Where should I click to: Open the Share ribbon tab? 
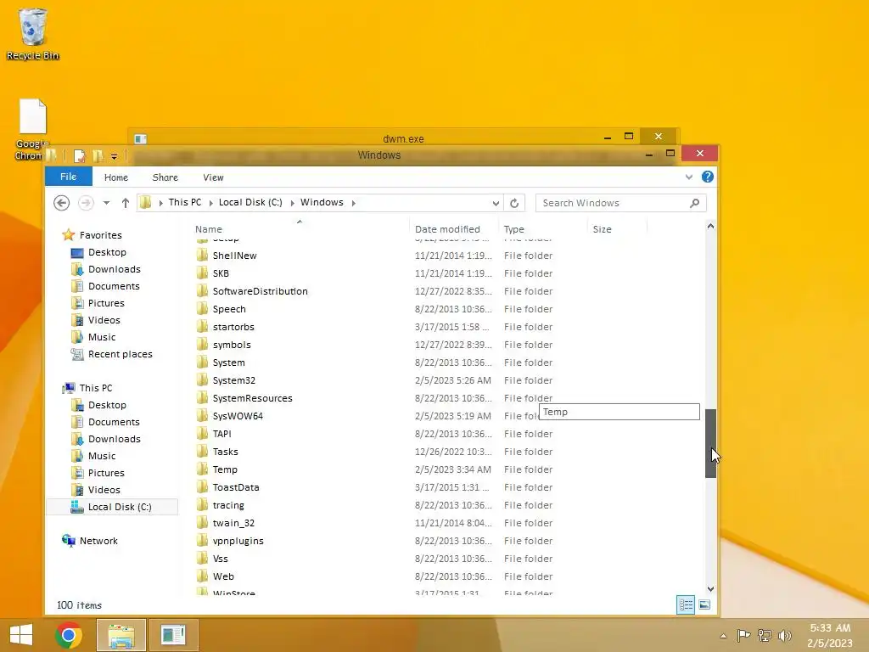[x=165, y=177]
